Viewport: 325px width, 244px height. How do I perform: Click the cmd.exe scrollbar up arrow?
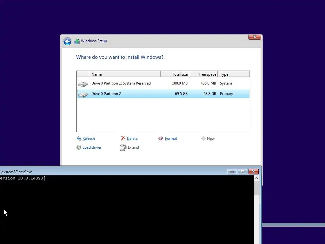(x=256, y=178)
